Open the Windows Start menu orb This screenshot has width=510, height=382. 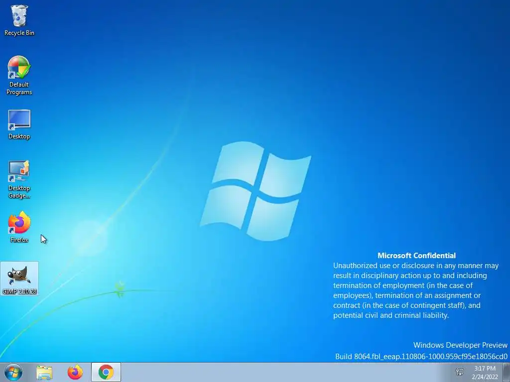click(x=13, y=372)
